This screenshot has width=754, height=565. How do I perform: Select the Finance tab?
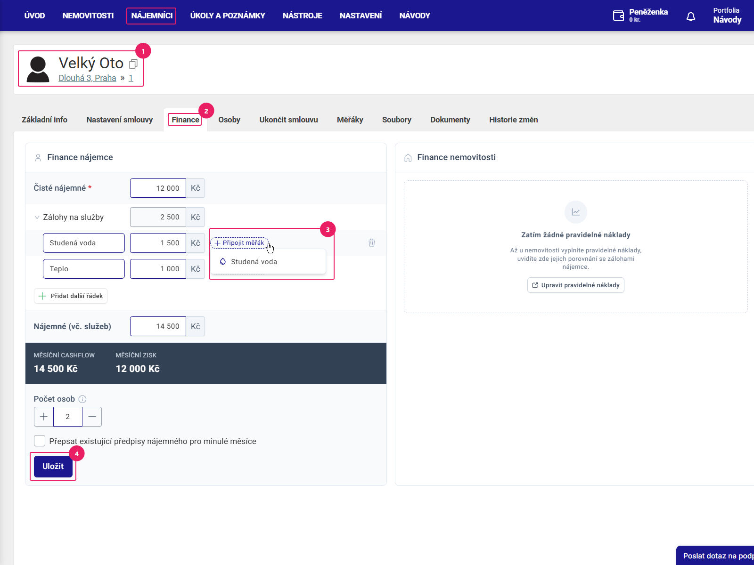[185, 120]
